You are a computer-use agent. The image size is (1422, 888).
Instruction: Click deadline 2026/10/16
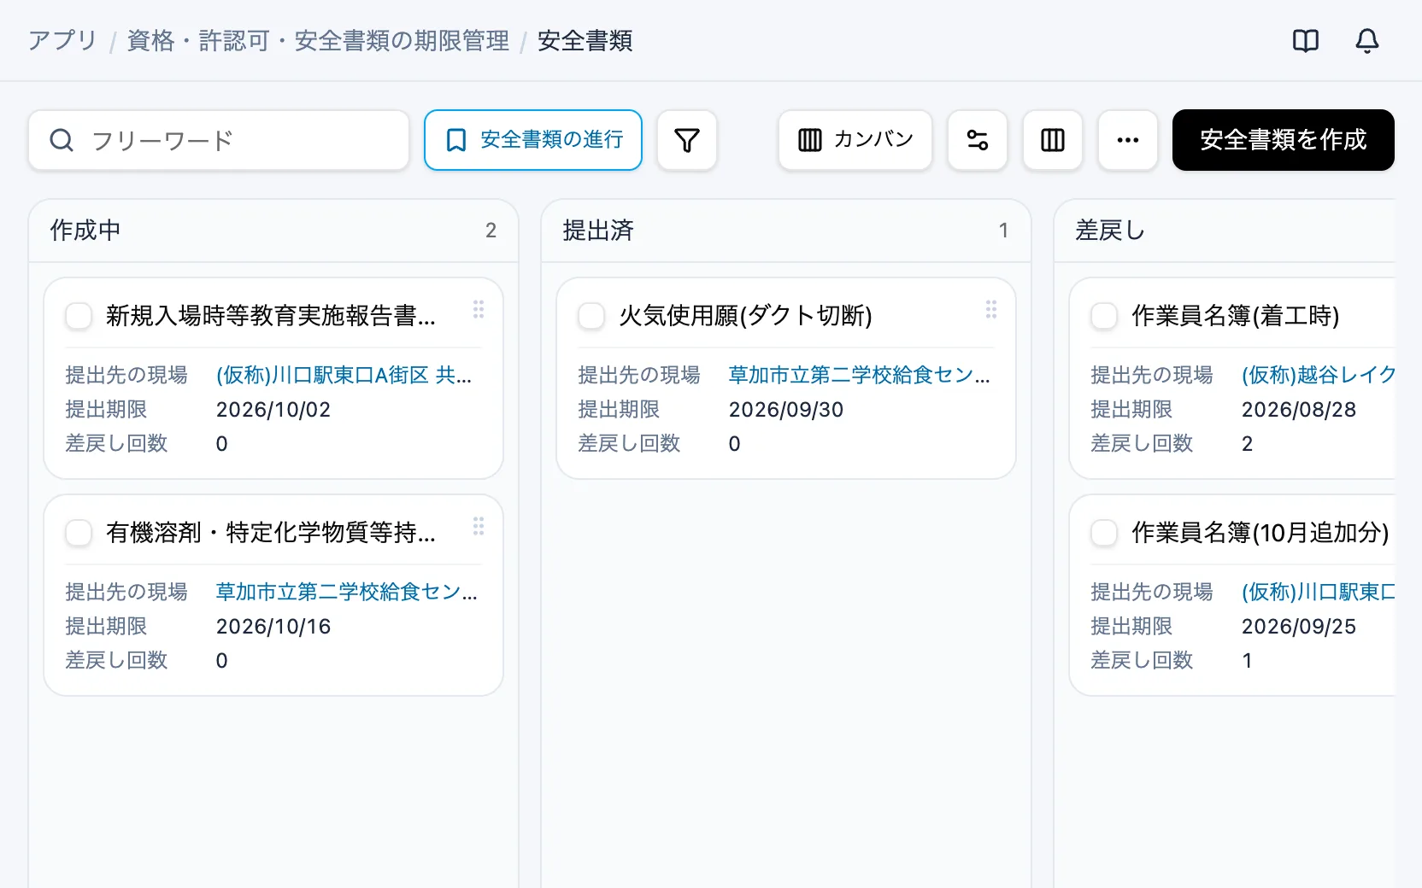(x=273, y=627)
